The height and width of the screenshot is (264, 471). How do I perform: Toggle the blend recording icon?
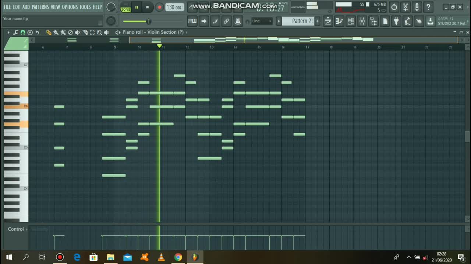click(215, 21)
